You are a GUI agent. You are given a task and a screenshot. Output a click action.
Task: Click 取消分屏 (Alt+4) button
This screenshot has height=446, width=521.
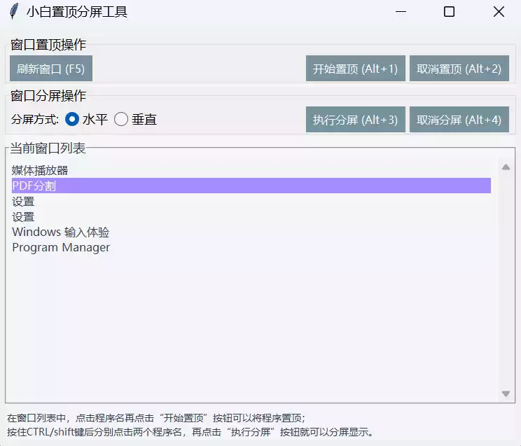click(459, 120)
